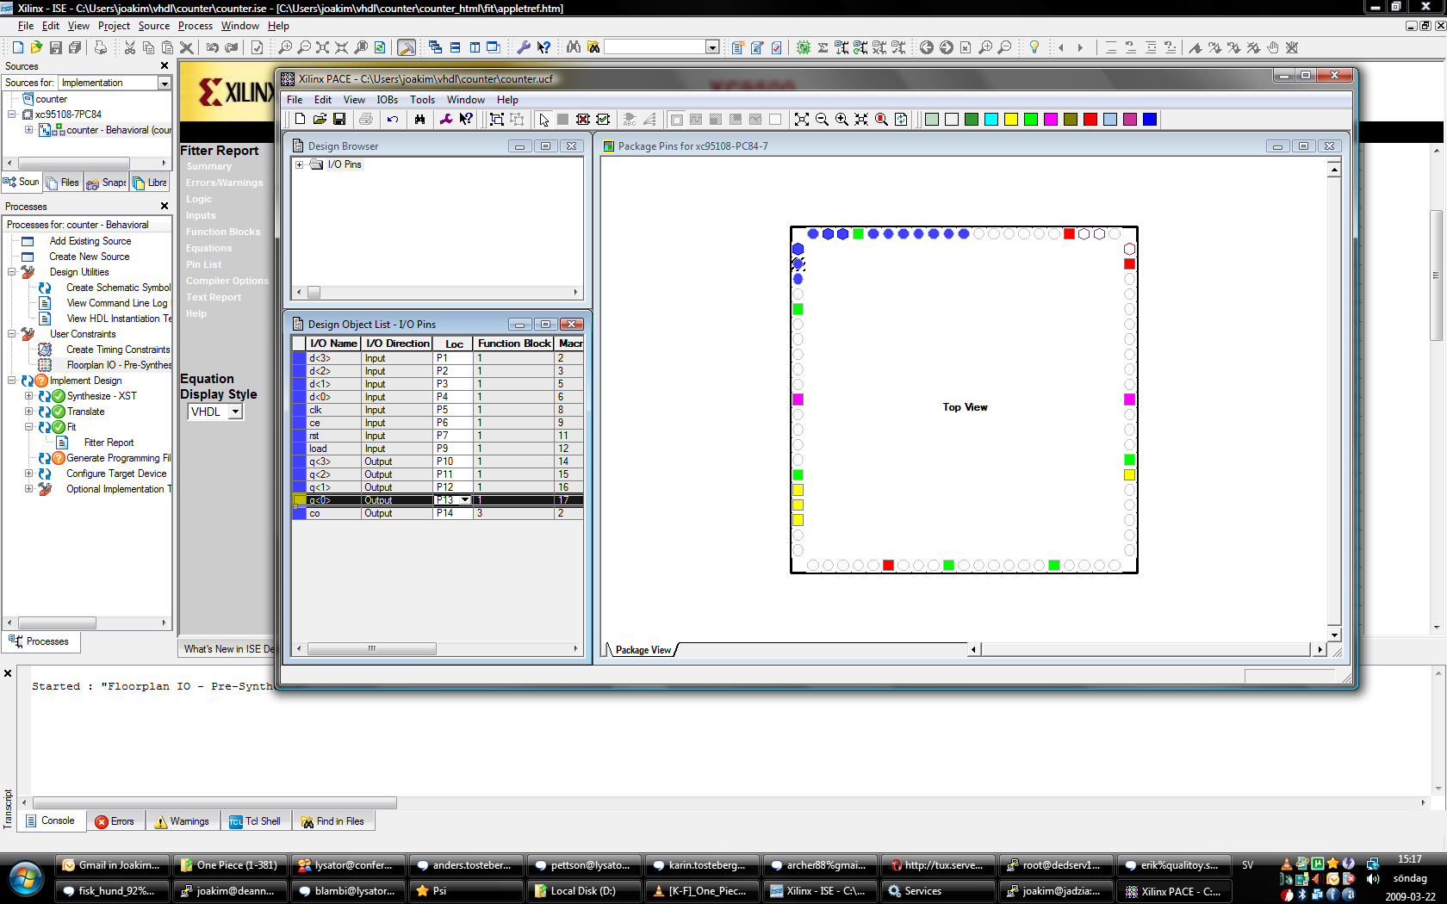Click PACE Zoom to Fit icon

pyautogui.click(x=802, y=120)
